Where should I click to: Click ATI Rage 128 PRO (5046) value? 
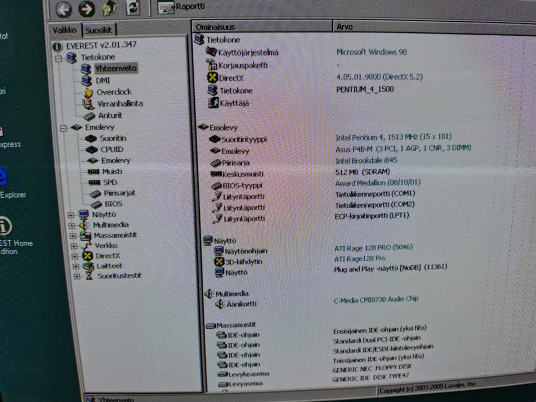pos(374,247)
